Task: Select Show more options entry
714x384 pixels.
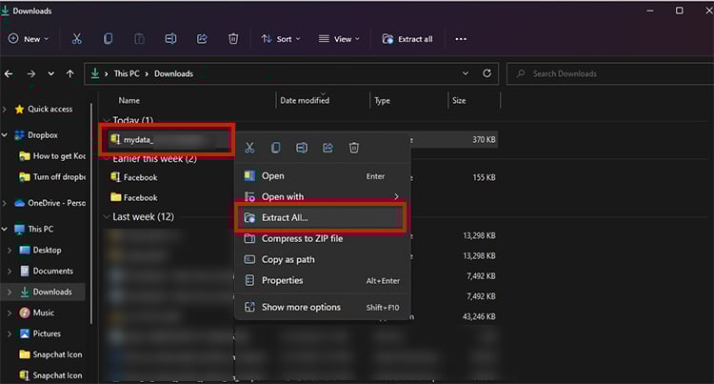Action: [x=301, y=307]
